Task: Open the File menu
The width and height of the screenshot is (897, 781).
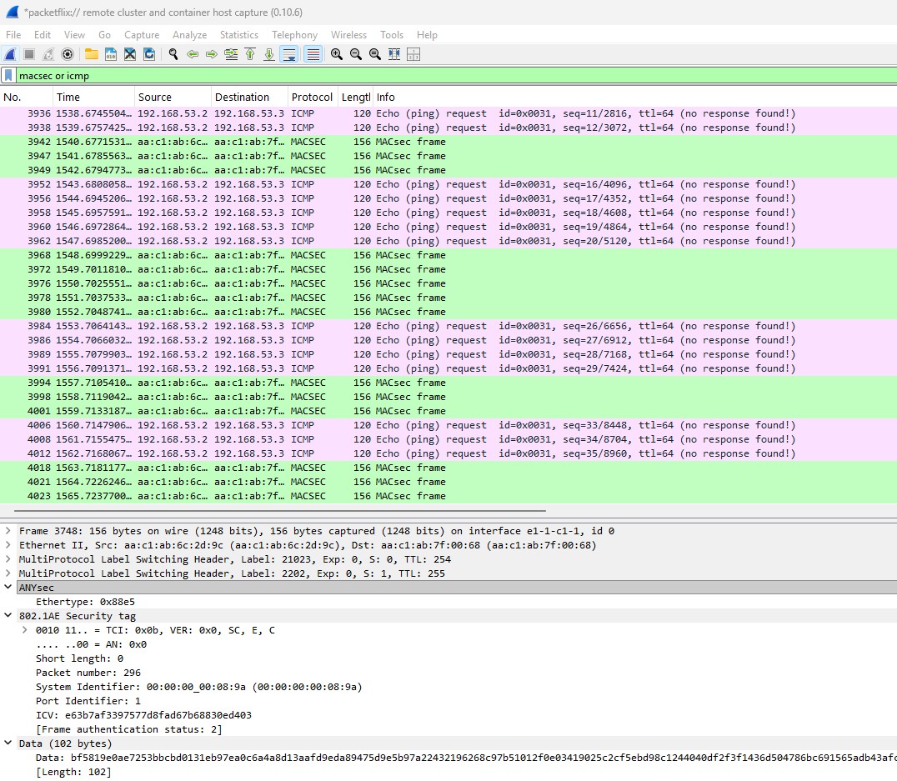Action: point(13,35)
